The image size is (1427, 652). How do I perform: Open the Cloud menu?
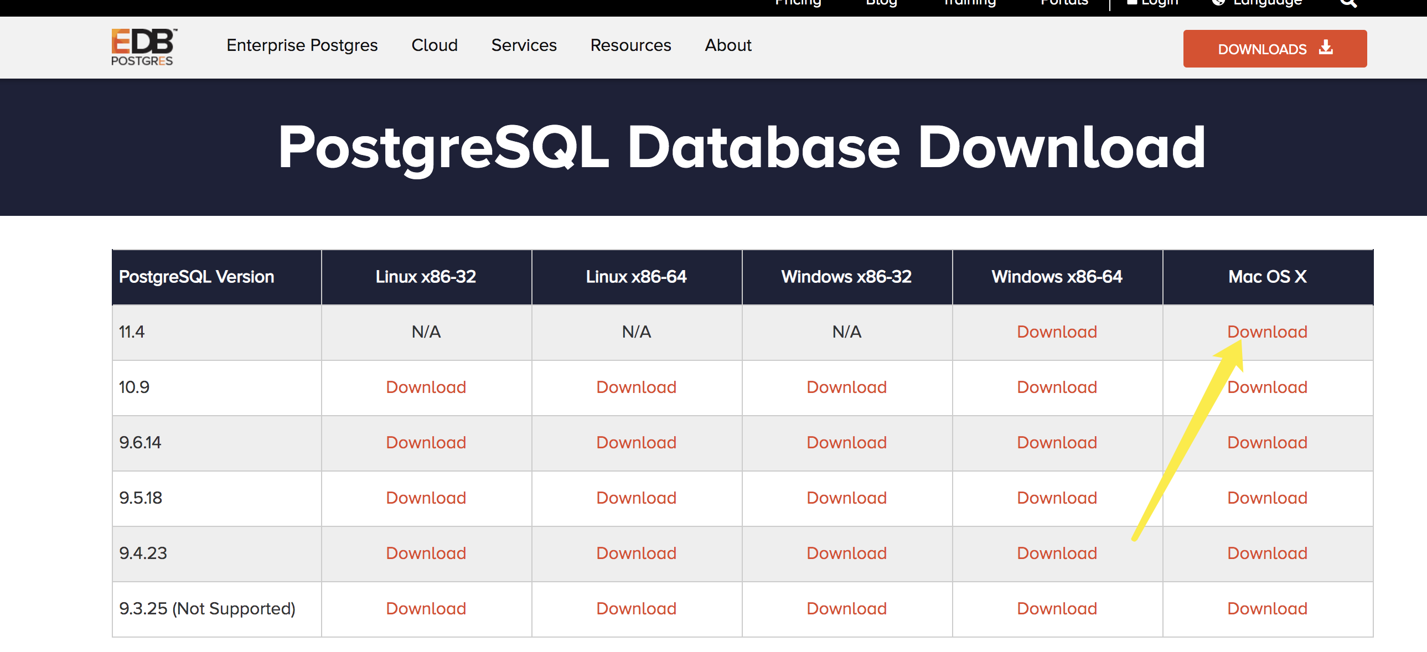(x=435, y=45)
